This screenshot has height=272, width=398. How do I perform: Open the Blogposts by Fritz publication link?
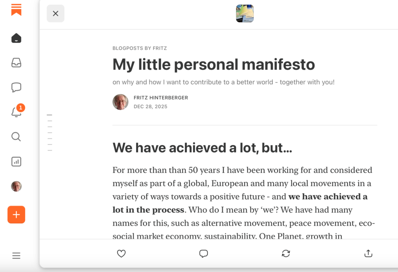tap(140, 48)
